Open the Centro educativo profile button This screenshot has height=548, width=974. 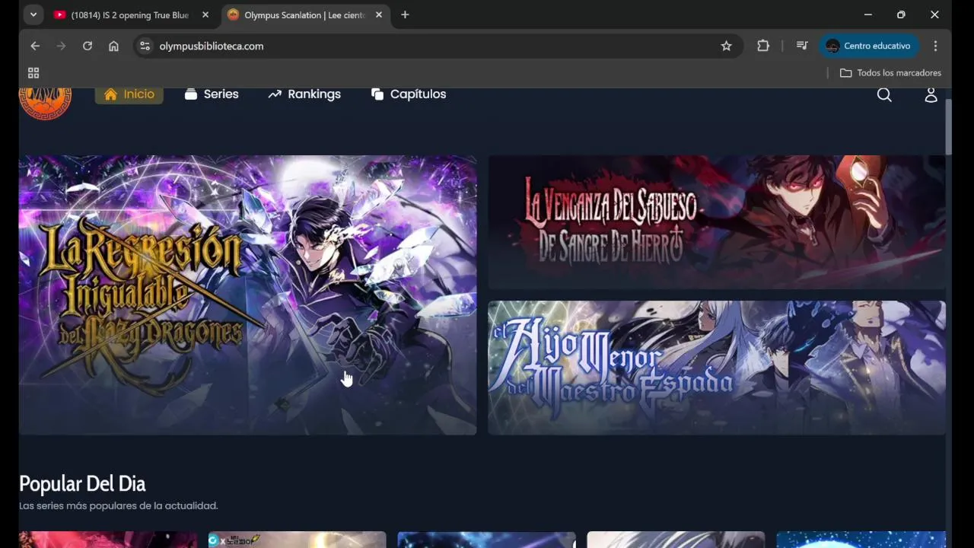(x=868, y=46)
